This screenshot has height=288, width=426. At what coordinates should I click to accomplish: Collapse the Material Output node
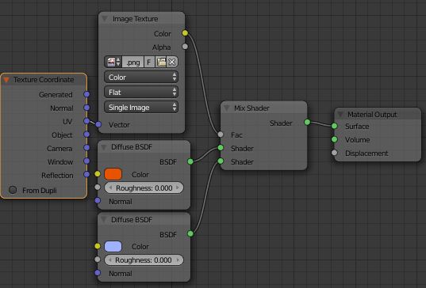coord(340,115)
